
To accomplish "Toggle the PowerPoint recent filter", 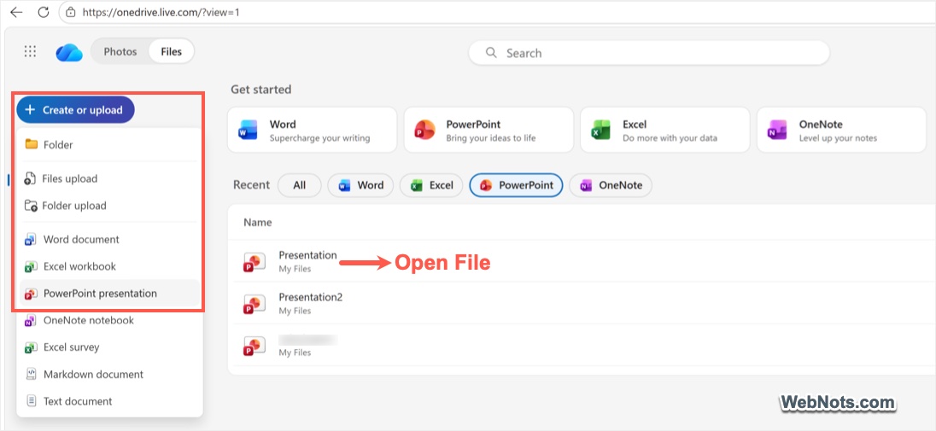I will [517, 185].
